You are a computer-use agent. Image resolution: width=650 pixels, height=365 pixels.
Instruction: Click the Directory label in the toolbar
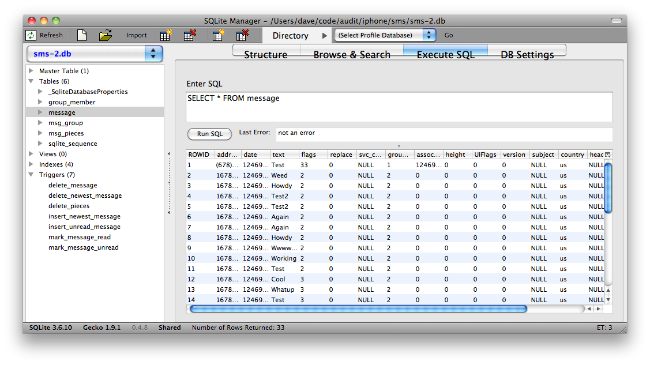click(290, 36)
